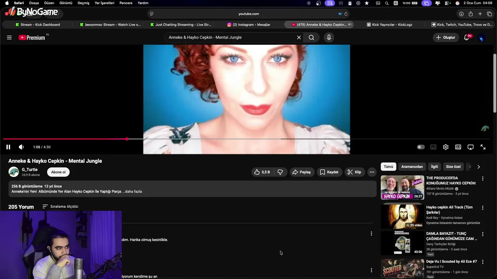Click the Klip scissors button
This screenshot has height=279, width=497.
tap(354, 172)
